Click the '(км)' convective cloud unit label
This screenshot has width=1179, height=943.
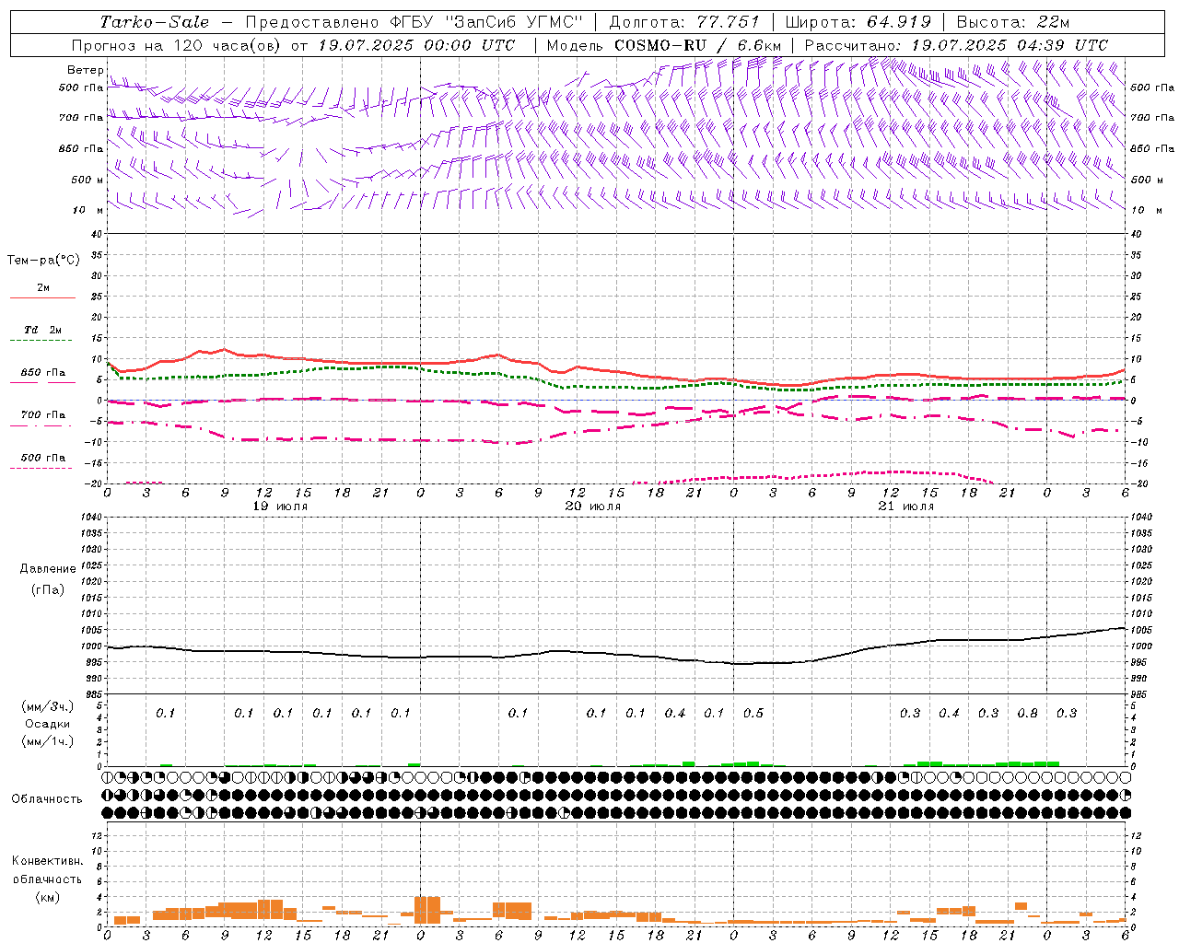tap(48, 897)
